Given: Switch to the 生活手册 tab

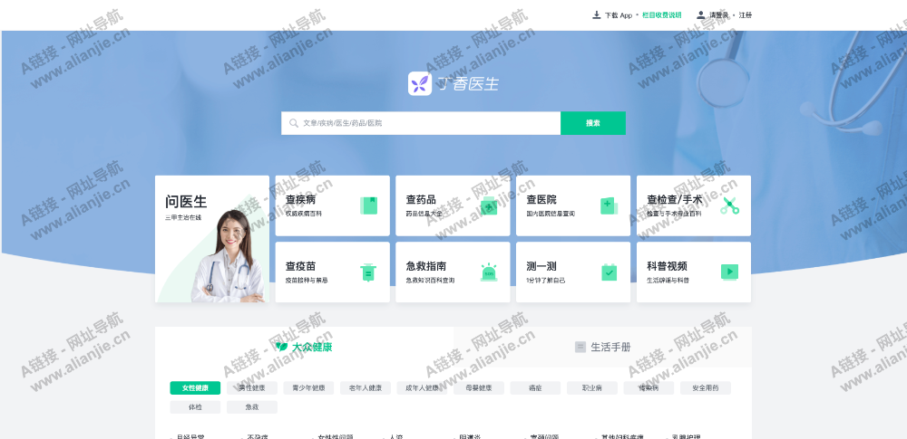Looking at the screenshot, I should click(603, 348).
